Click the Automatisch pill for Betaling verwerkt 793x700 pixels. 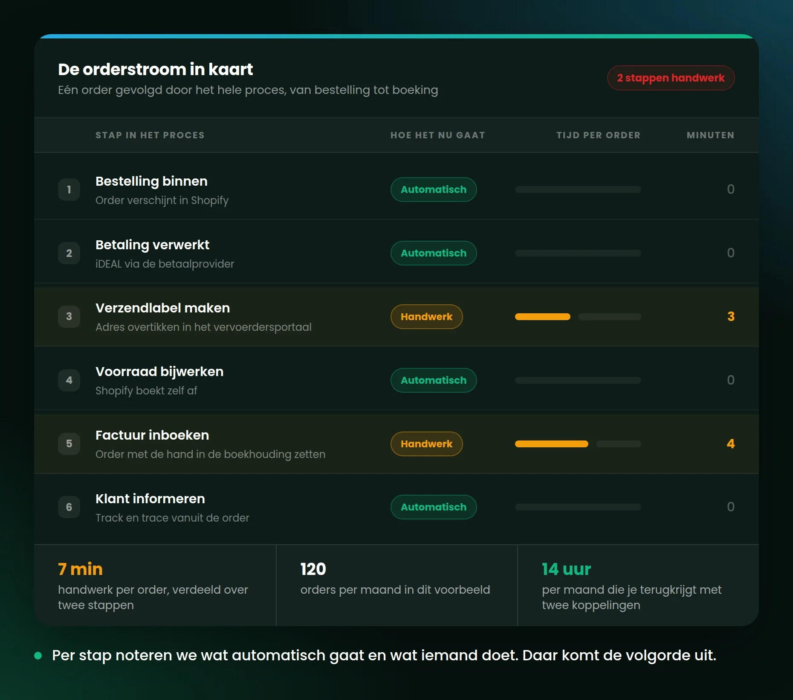[434, 253]
